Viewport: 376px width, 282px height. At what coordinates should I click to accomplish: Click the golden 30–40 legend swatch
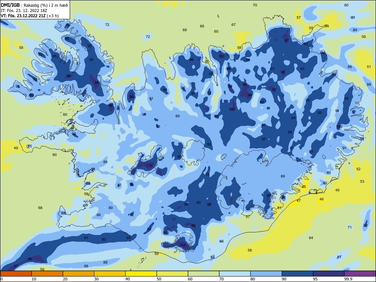tap(110, 274)
